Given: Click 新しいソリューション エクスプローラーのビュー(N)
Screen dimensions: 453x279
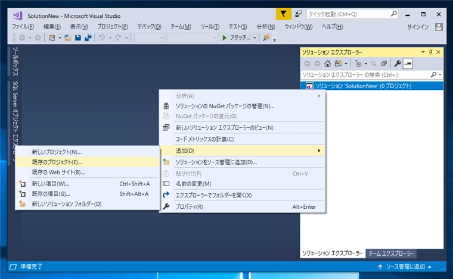Looking at the screenshot, I should pyautogui.click(x=242, y=128).
